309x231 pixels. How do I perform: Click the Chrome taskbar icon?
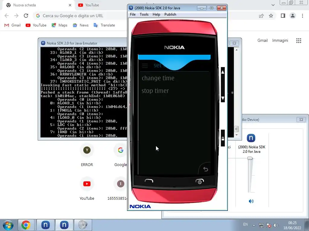pyautogui.click(x=26, y=225)
